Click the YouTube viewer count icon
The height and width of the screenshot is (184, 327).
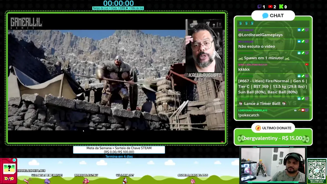pyautogui.click(x=270, y=7)
